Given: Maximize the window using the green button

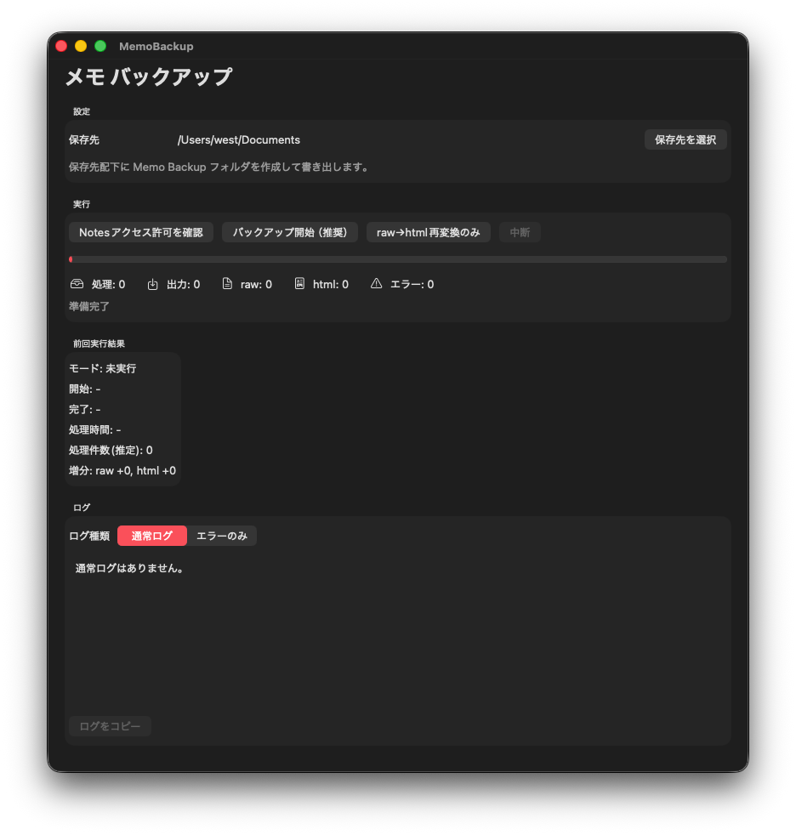Looking at the screenshot, I should 100,46.
